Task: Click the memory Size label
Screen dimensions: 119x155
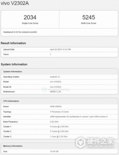Action: point(5,151)
